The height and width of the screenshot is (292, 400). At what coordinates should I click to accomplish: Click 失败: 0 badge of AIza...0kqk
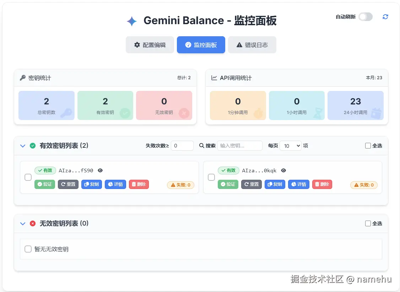[364, 185]
